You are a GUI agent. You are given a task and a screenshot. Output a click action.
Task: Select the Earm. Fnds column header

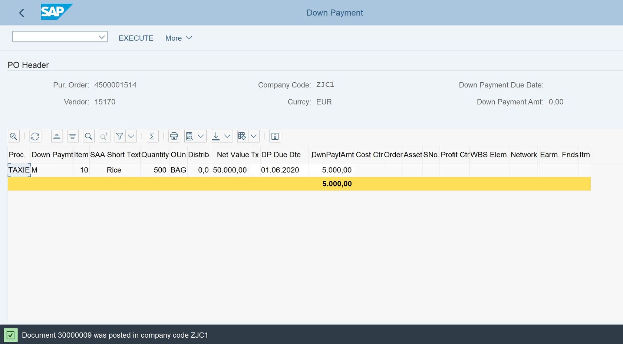click(559, 155)
